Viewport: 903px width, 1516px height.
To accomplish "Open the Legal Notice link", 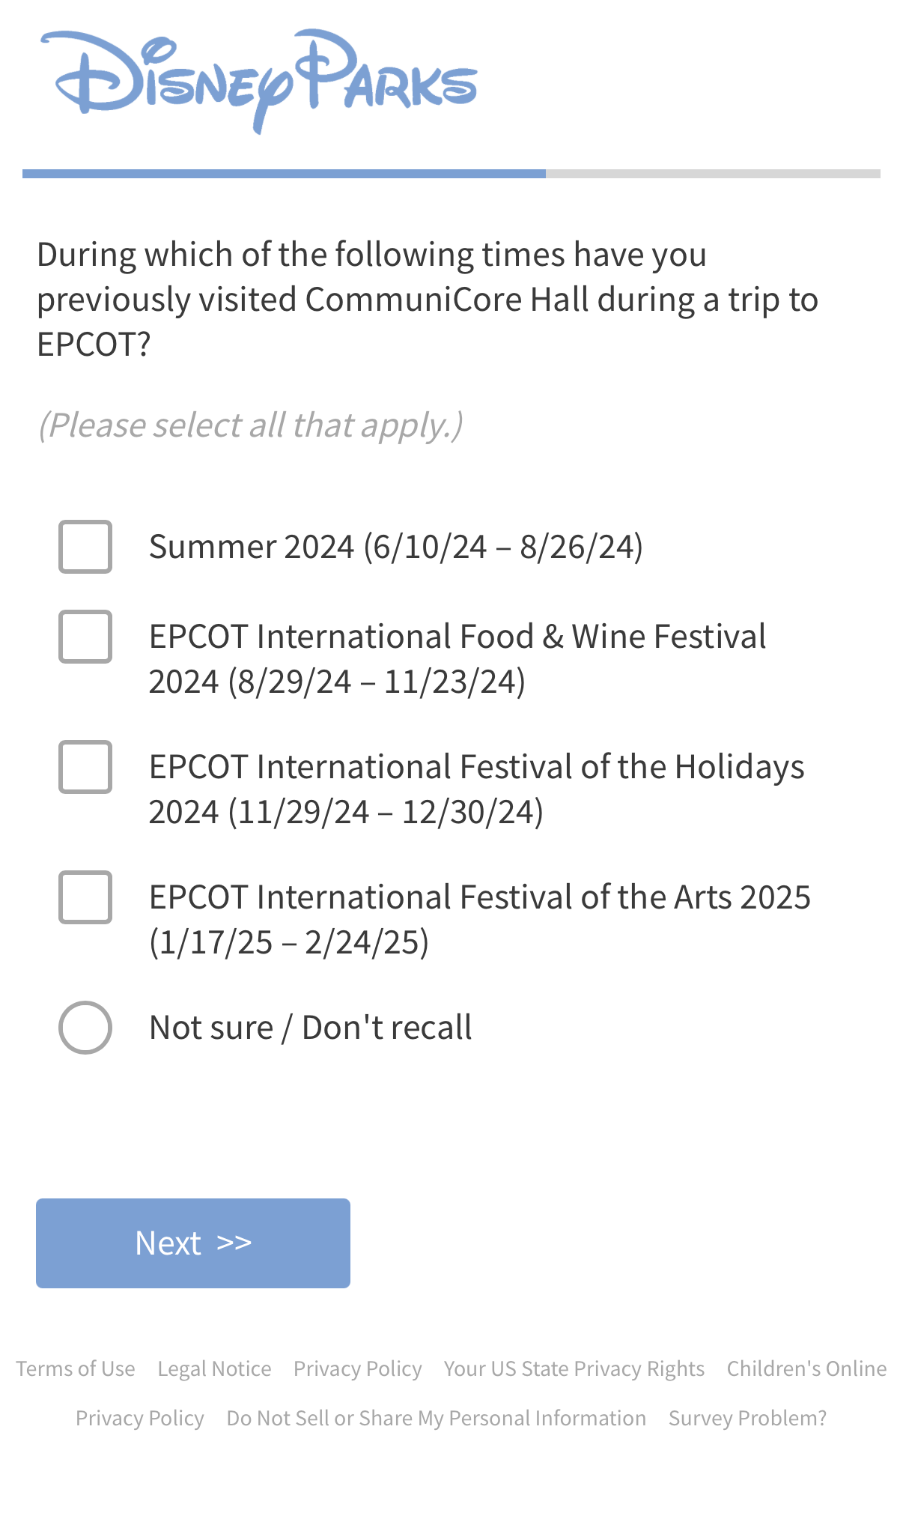I will (214, 1368).
